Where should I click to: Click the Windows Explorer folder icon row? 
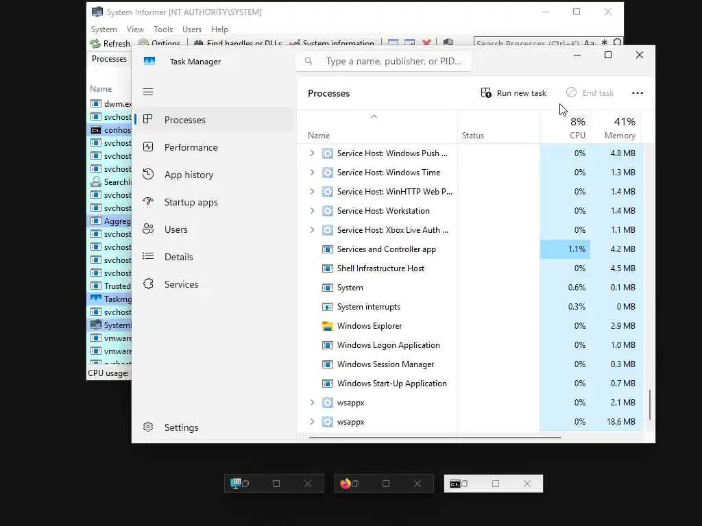(327, 326)
